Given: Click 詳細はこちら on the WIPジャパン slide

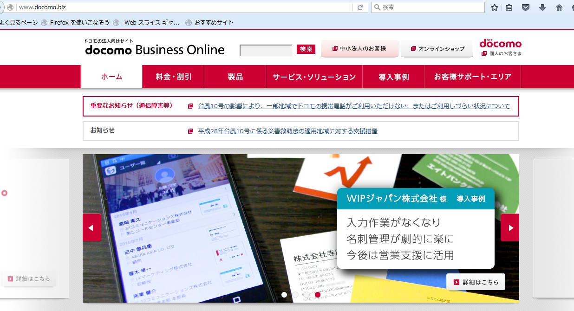Looking at the screenshot, I should click(476, 282).
